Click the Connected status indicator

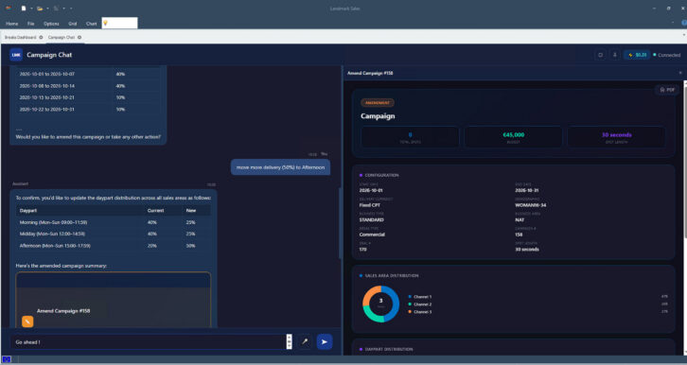[666, 55]
